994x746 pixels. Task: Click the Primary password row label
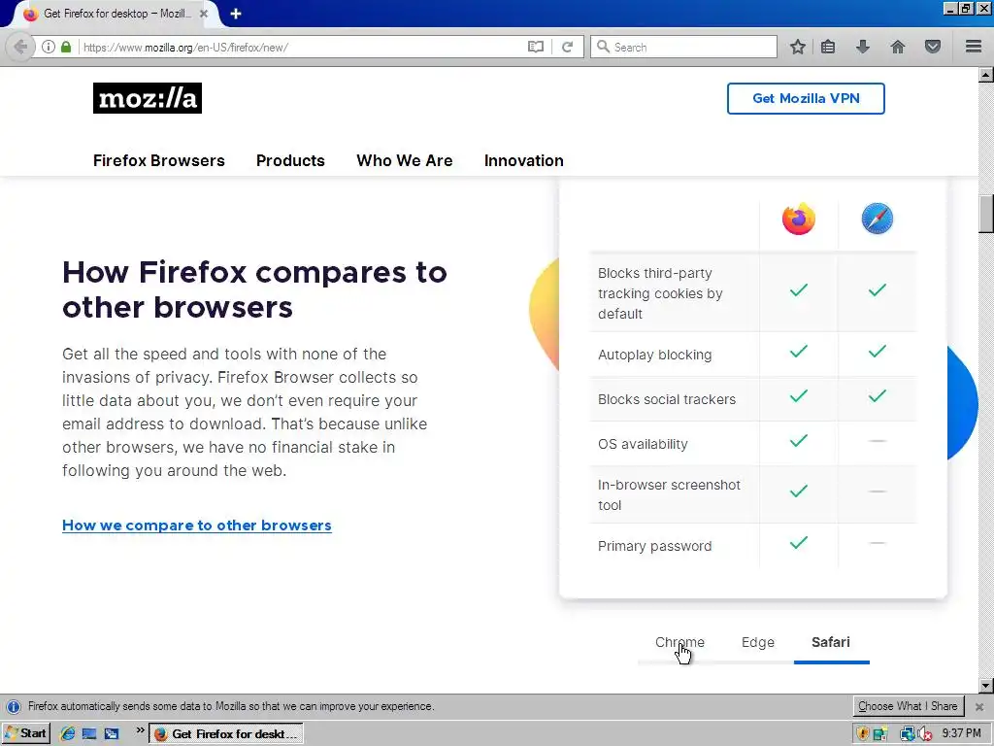[x=655, y=546]
